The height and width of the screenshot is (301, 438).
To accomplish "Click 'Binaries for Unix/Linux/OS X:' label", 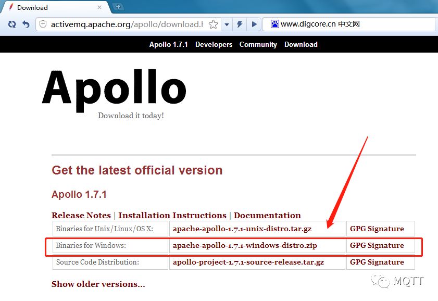I will pyautogui.click(x=105, y=229).
